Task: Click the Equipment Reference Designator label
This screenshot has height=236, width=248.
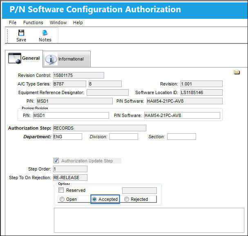Action: click(x=51, y=92)
